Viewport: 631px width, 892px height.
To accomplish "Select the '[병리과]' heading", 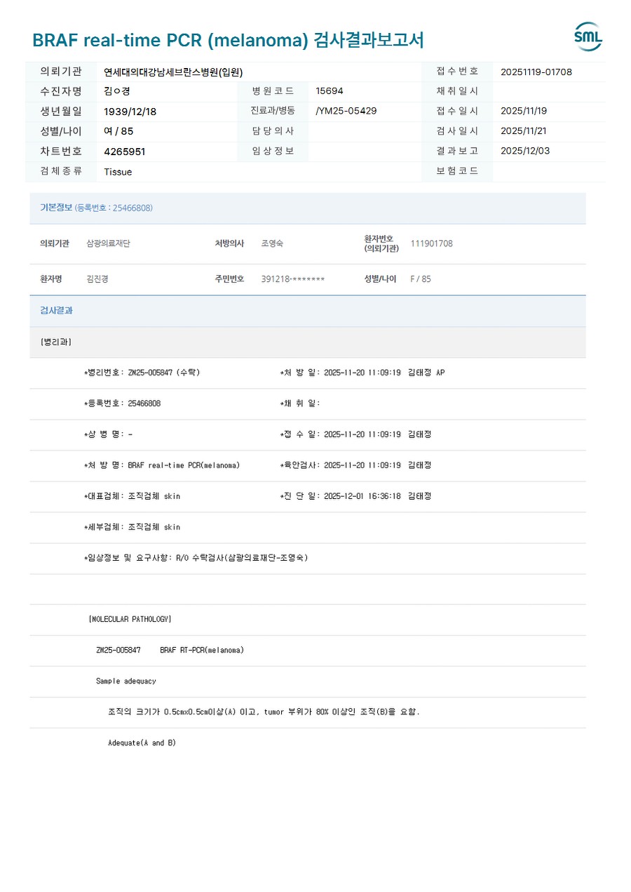I will pos(56,342).
